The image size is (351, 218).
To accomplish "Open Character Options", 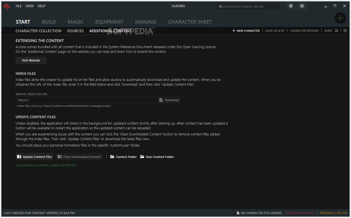I will 304,31.
